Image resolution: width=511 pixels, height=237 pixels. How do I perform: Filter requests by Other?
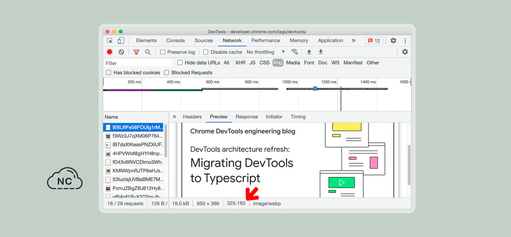tap(373, 63)
